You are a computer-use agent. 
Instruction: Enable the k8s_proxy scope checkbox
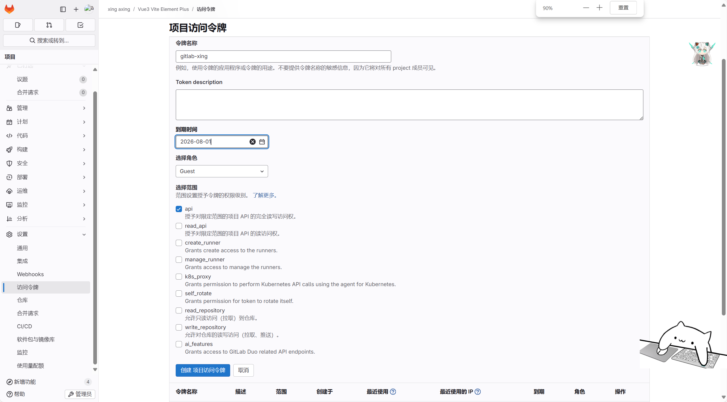pos(179,277)
